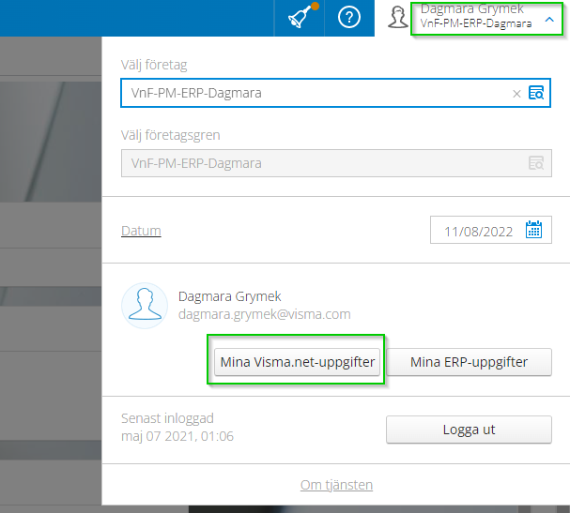
Task: Click the Logga ut button
Action: pyautogui.click(x=469, y=430)
